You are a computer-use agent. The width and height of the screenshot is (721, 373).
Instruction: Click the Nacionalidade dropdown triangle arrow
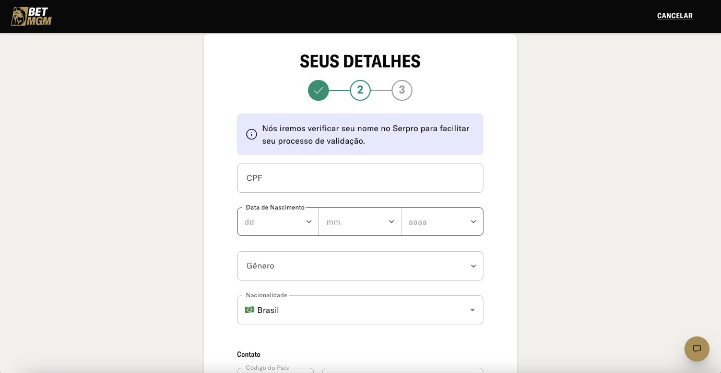[472, 310]
